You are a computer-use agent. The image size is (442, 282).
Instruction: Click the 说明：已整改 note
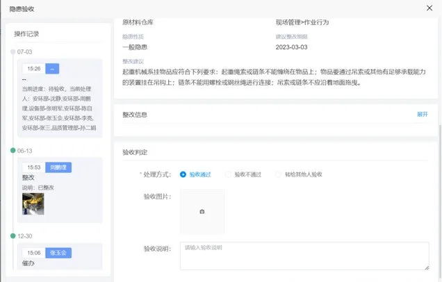click(38, 188)
